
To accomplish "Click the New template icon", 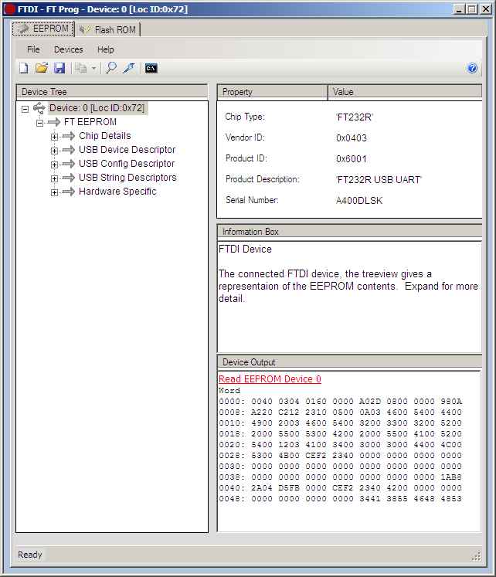I will pyautogui.click(x=23, y=68).
